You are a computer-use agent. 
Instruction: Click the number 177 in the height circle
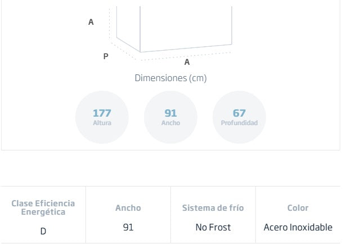tap(102, 113)
